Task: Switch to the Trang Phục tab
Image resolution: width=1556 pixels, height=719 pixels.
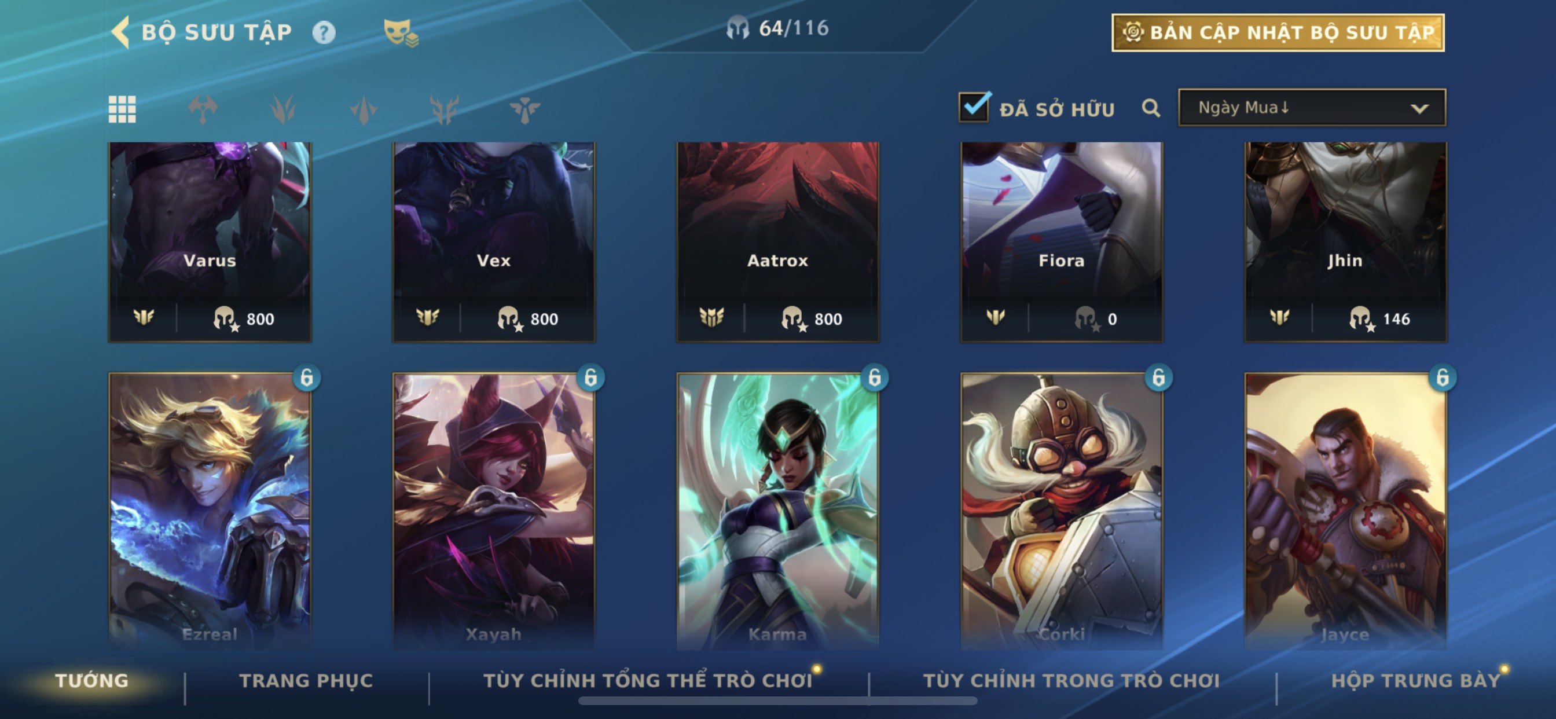Action: 306,680
